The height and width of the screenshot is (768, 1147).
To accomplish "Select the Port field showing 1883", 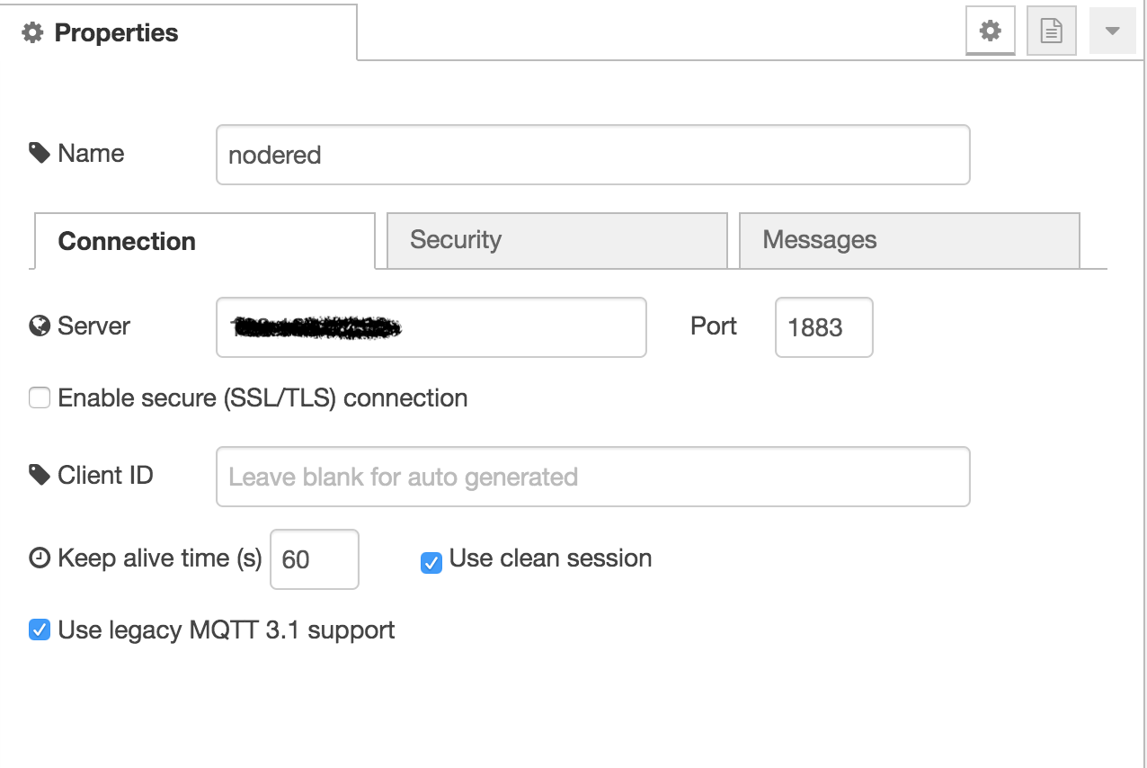I will click(822, 327).
